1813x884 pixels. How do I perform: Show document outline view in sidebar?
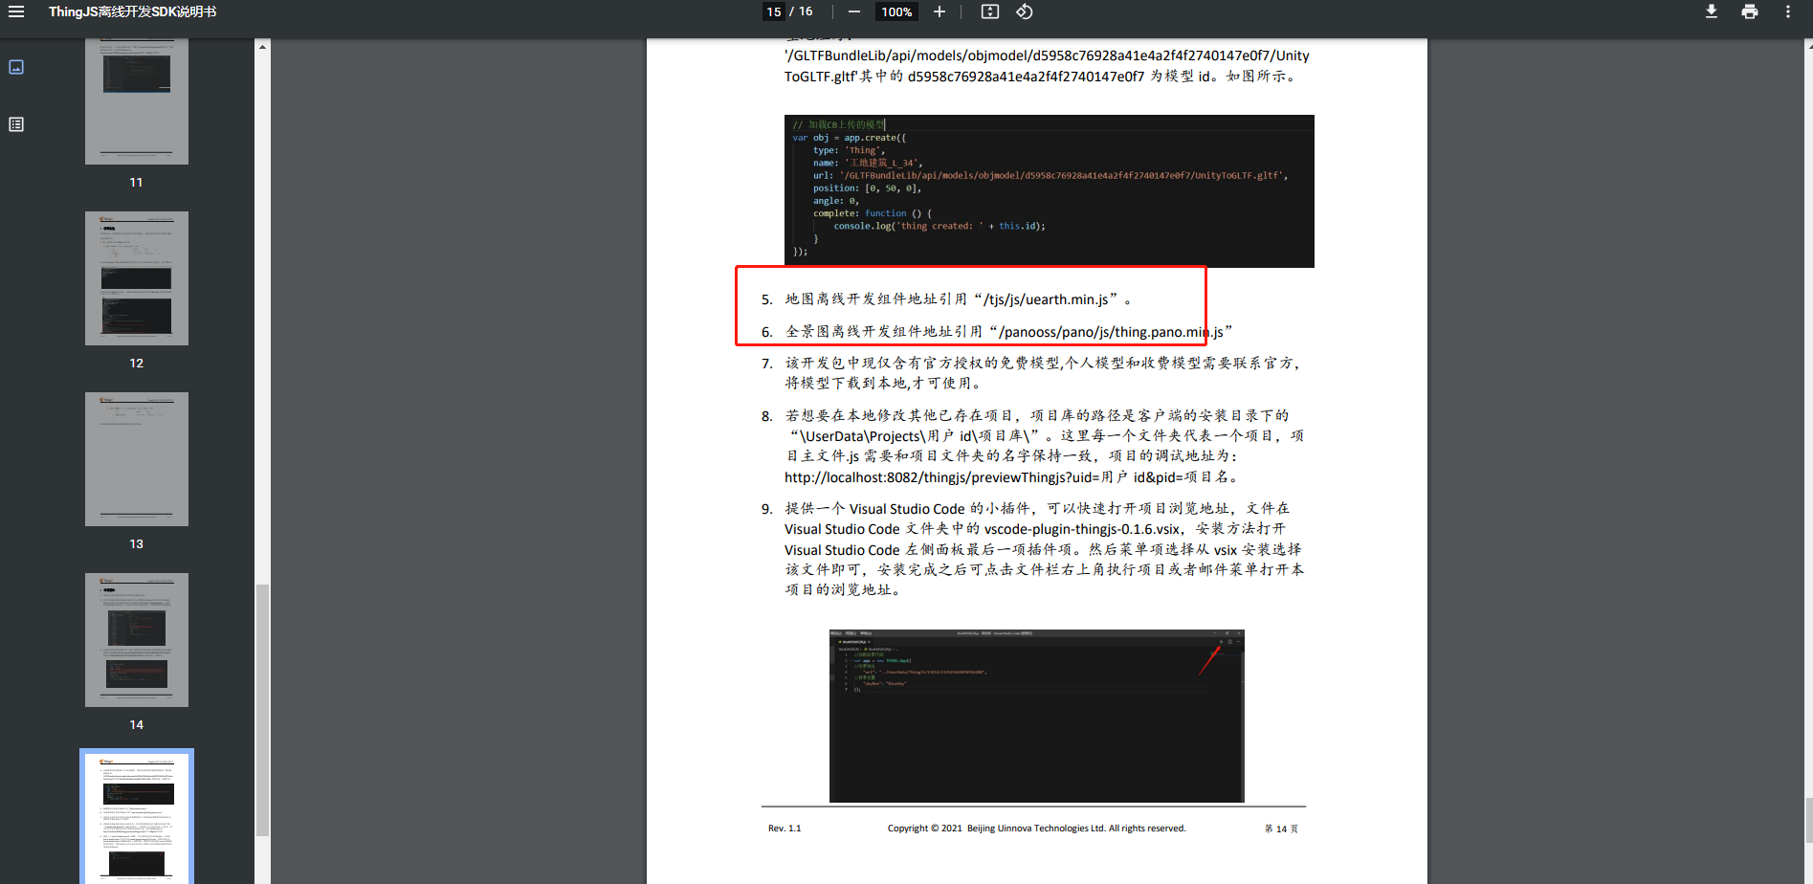[x=16, y=124]
